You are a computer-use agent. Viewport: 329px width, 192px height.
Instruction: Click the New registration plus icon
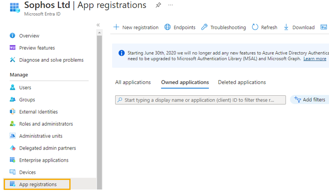116,27
